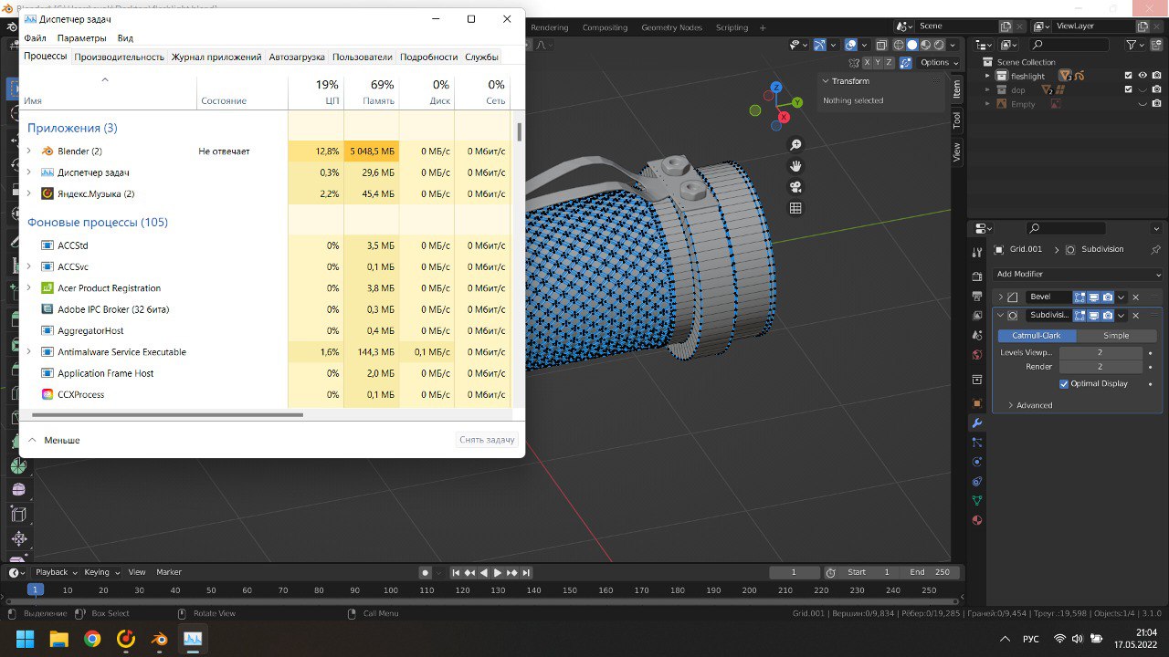Click the zoom magnifier icon in viewport
The height and width of the screenshot is (657, 1169).
[795, 145]
